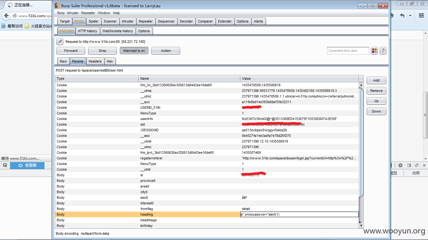Pop devtools into separate window icon
This screenshot has width=428, height=240.
(417, 165)
